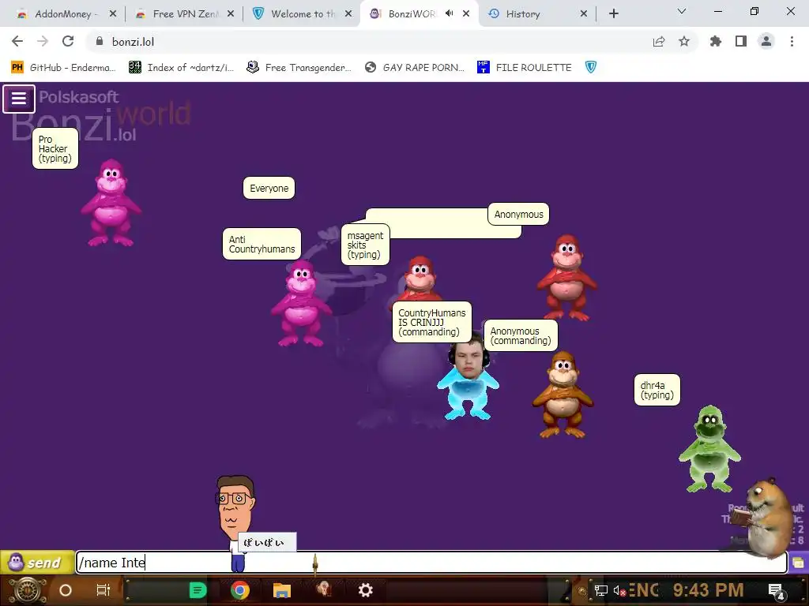The width and height of the screenshot is (809, 606).
Task: Click the green dhr4a Bonzi character
Action: point(710,448)
